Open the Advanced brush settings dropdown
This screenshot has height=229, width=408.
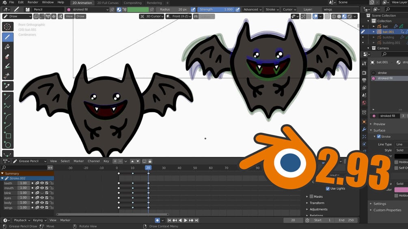click(x=253, y=9)
